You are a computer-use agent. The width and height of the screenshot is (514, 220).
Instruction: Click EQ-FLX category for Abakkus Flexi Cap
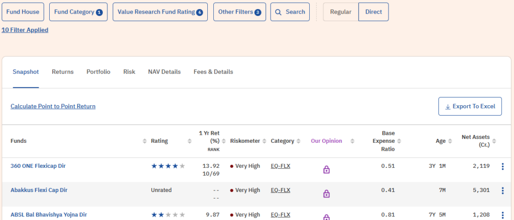point(280,190)
